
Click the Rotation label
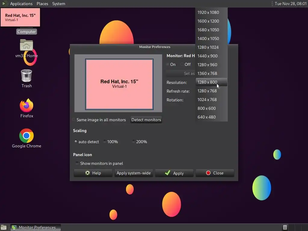[x=175, y=100]
